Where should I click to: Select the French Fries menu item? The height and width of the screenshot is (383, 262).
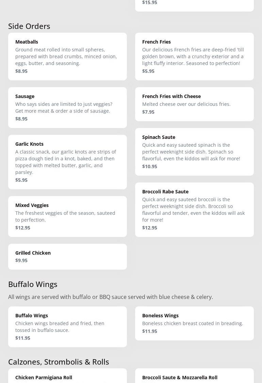194,56
